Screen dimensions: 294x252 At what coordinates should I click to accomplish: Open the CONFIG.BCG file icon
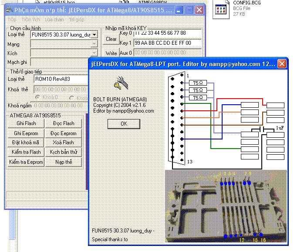pos(221,10)
